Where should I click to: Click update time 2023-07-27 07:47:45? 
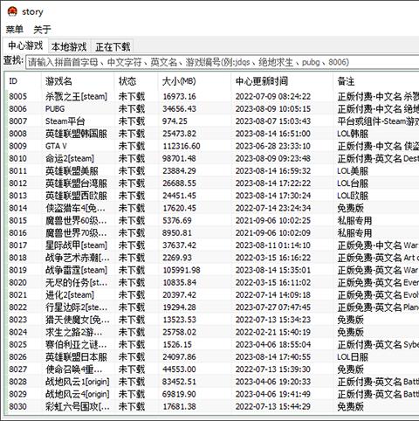pos(273,307)
